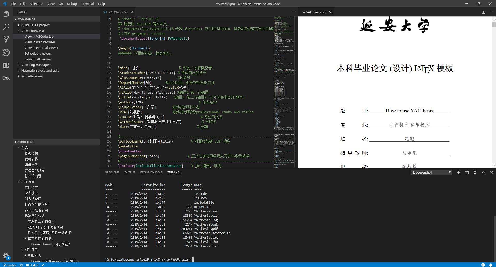Click the LaTeX build checkmark in status bar
496x267 pixels.
click(x=43, y=265)
